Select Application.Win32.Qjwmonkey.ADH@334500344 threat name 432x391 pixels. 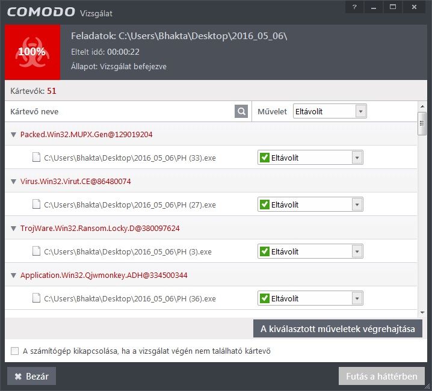pos(104,276)
